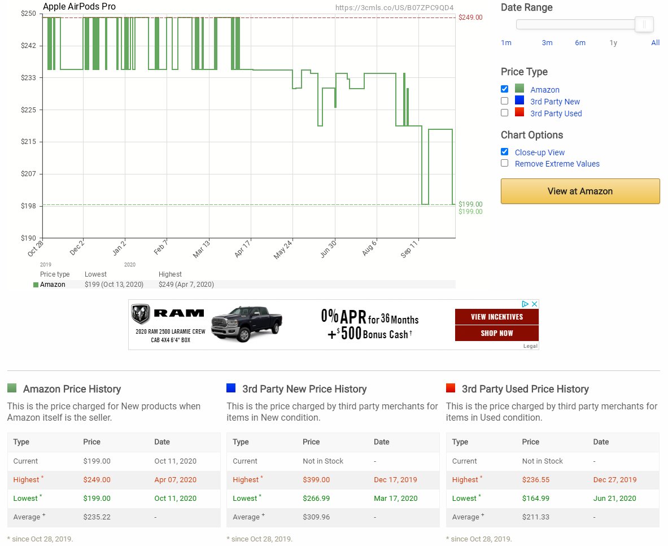668x546 pixels.
Task: Click 3rd Party New highest price $399.00
Action: click(x=316, y=480)
